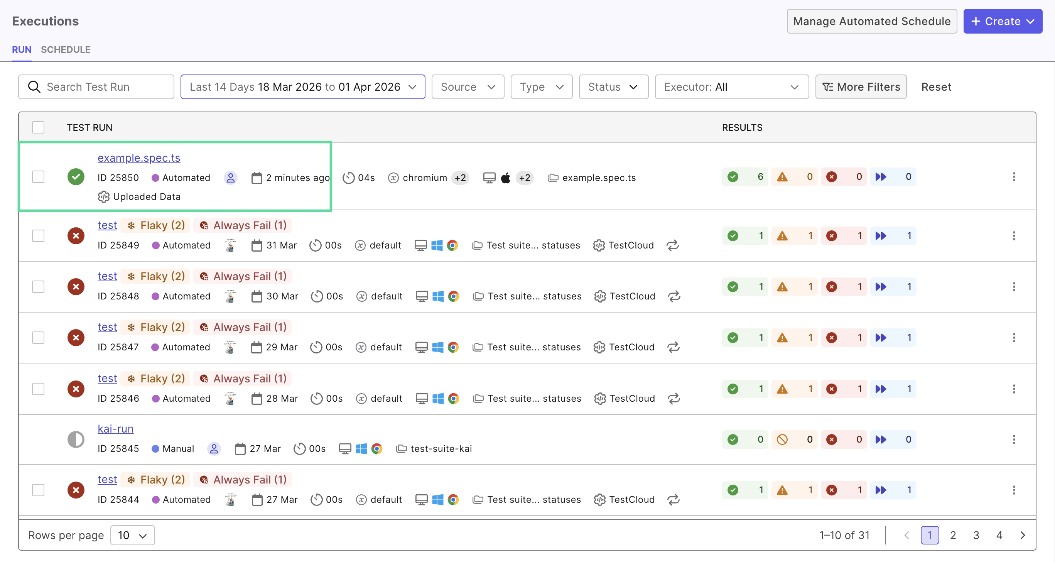This screenshot has height=563, width=1055.
Task: Toggle select-all checkbox in table header
Action: point(38,127)
